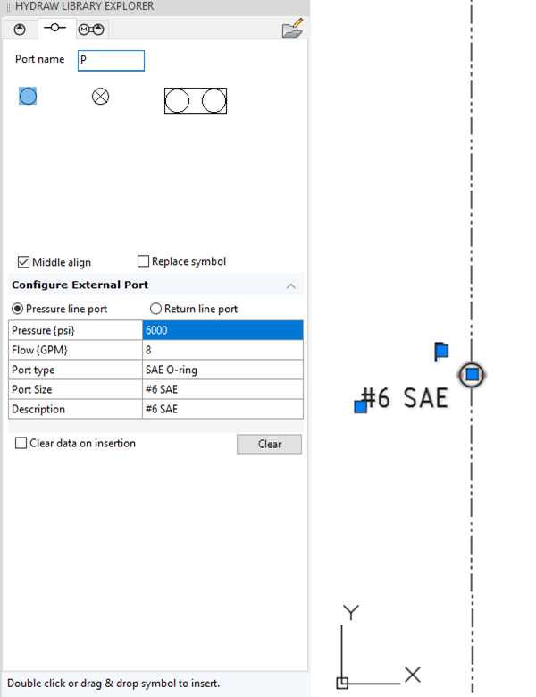Click the UCS origin icon
The height and width of the screenshot is (697, 536).
coord(342,683)
